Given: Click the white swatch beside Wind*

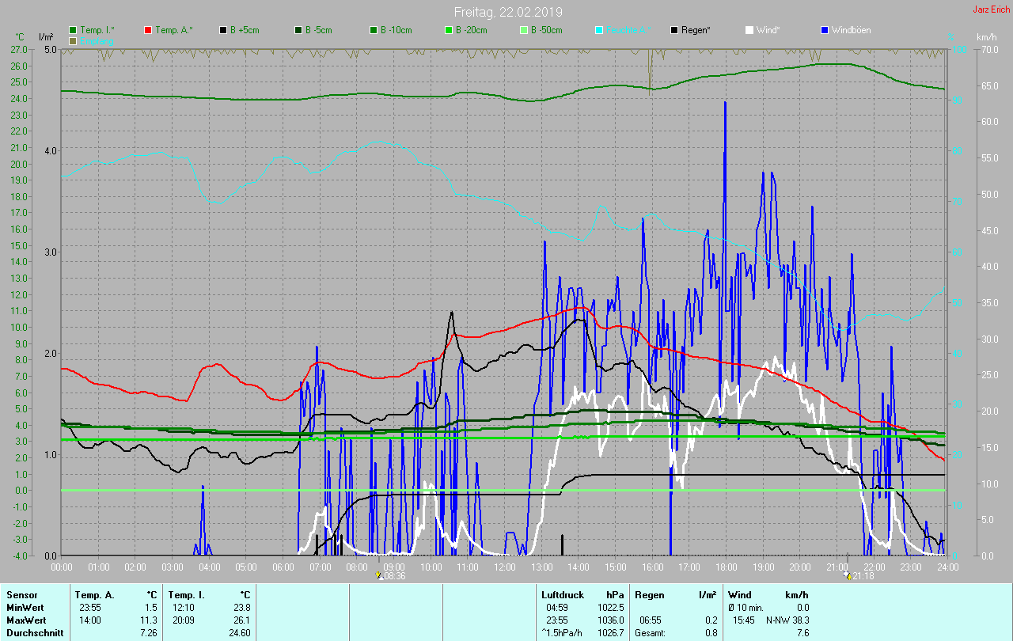Looking at the screenshot, I should click(x=749, y=30).
